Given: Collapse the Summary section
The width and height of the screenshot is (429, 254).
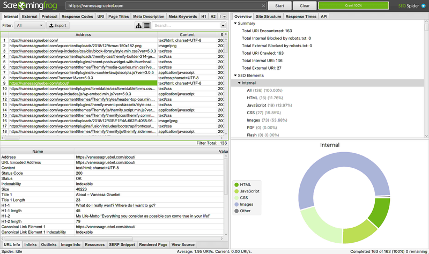Looking at the screenshot, I should [235, 23].
